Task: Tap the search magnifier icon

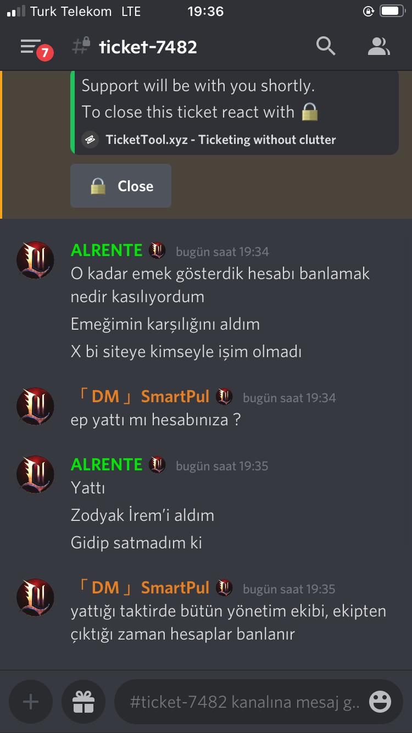Action: (326, 47)
